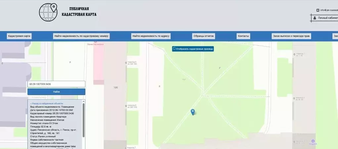Viewport: 338px width, 149px height.
Task: Open Найти недвижимость по кадастровому номеру
Action: (81, 36)
